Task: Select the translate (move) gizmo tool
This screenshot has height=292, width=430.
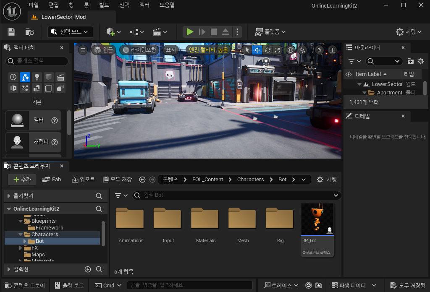Action: pyautogui.click(x=257, y=50)
